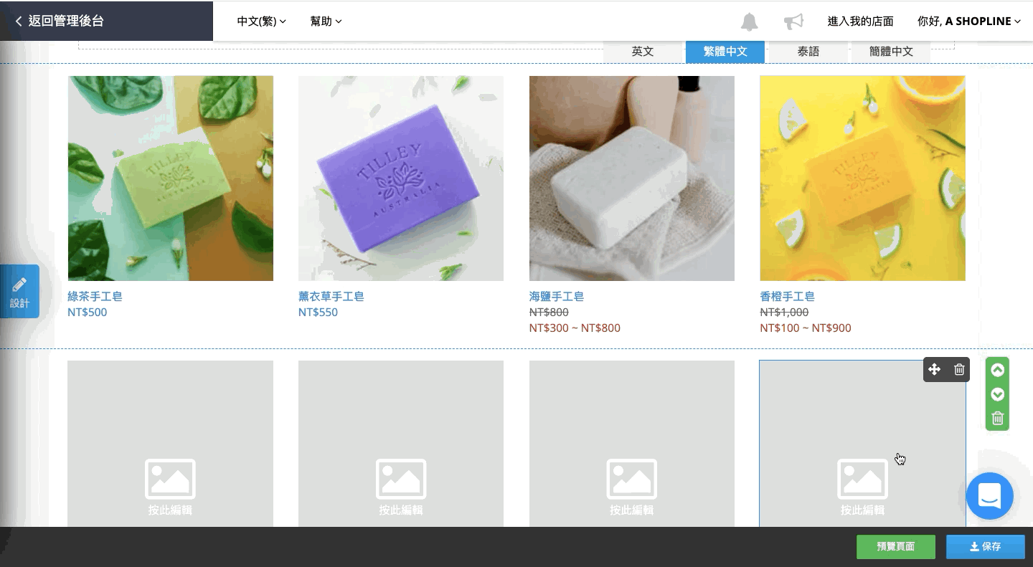
Task: Click the NT$300 ~ NT$800 price range
Action: (575, 328)
